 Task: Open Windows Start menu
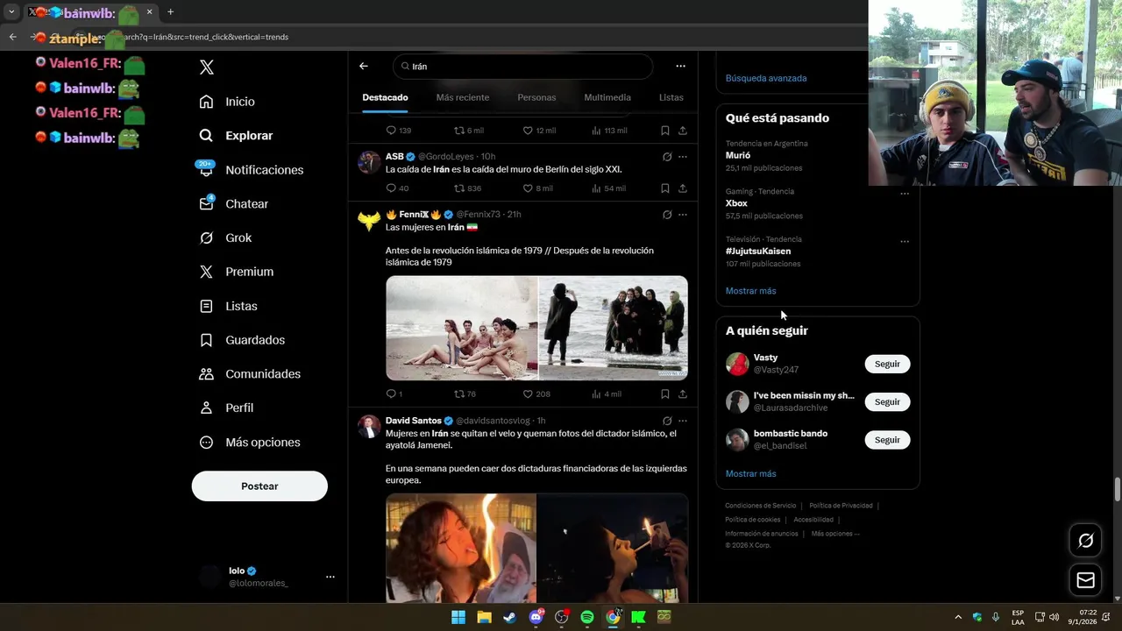pos(458,617)
